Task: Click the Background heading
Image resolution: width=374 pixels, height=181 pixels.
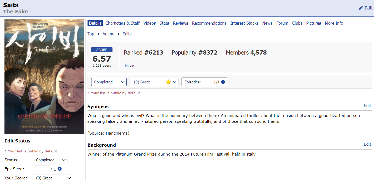Action: point(102,145)
